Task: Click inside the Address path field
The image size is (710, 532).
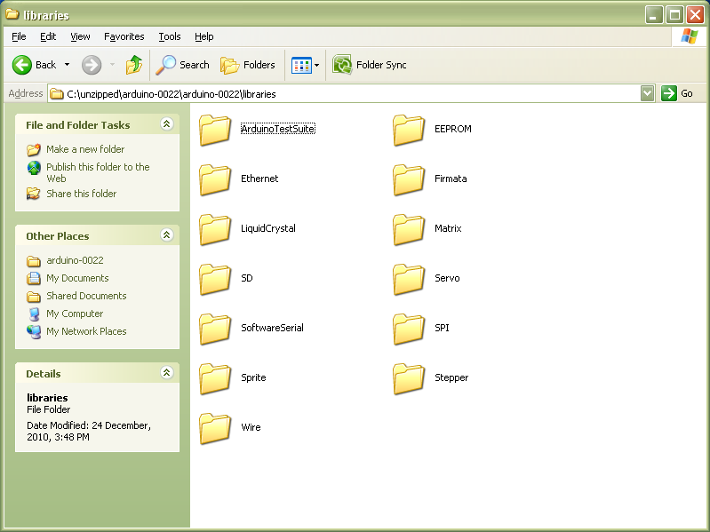Action: click(344, 93)
